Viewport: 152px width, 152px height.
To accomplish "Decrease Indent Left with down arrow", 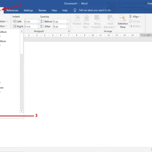I will [39, 23].
